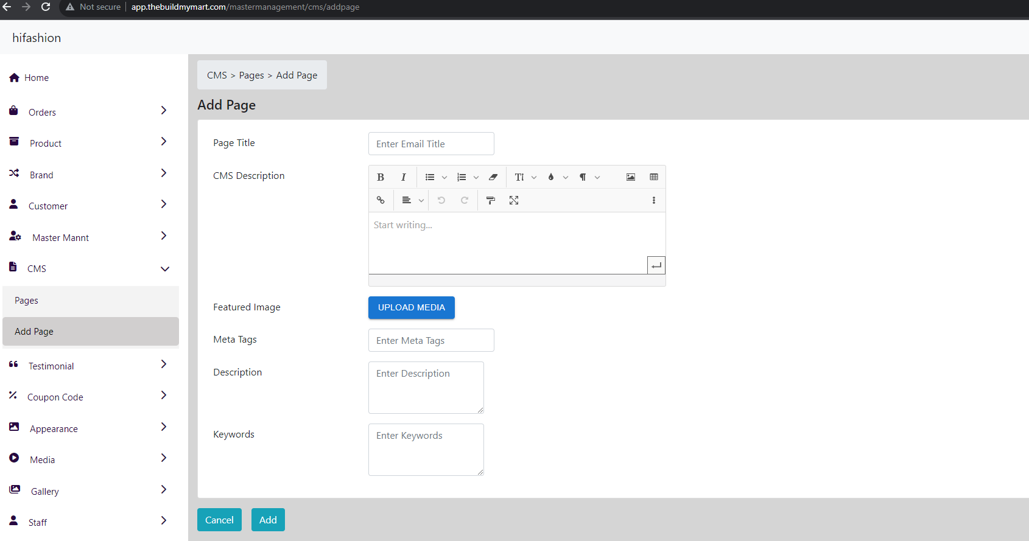1029x541 pixels.
Task: Follow the CMS breadcrumb link
Action: tap(217, 75)
